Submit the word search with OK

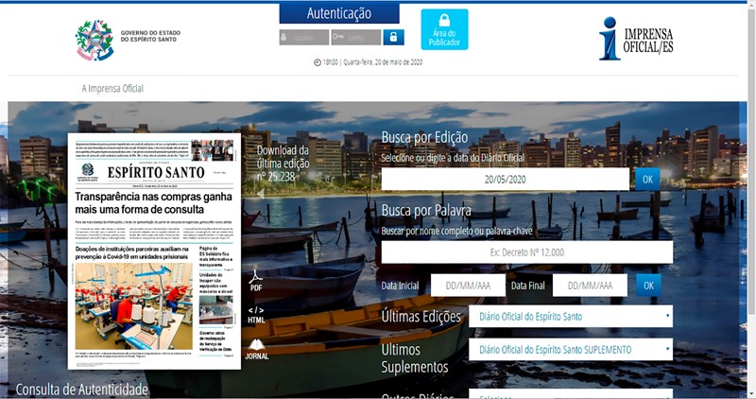pos(648,286)
